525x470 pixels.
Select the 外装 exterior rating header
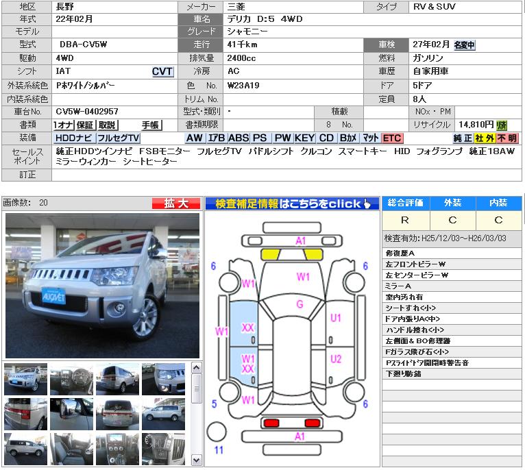453,203
